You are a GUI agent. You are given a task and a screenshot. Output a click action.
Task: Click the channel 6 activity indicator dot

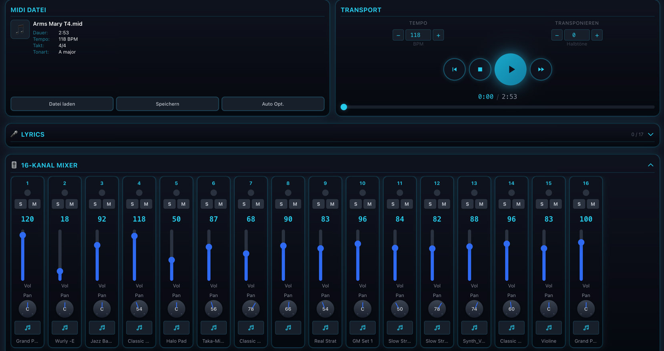213,193
